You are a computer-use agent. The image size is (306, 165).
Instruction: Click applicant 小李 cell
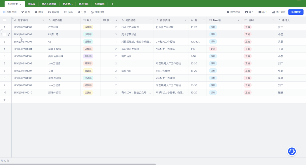tap(291, 56)
